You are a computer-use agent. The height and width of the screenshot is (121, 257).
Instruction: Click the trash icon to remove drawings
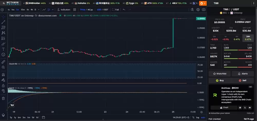tap(3, 98)
